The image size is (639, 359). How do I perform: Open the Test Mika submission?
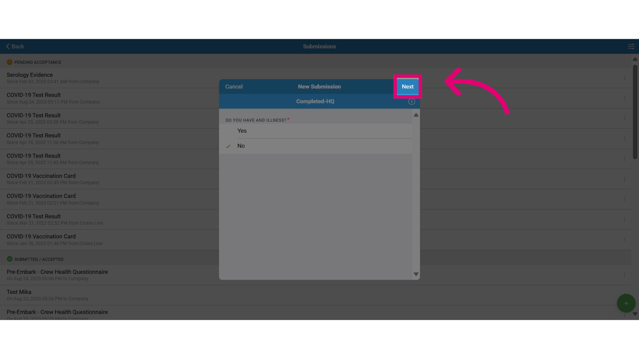316,295
